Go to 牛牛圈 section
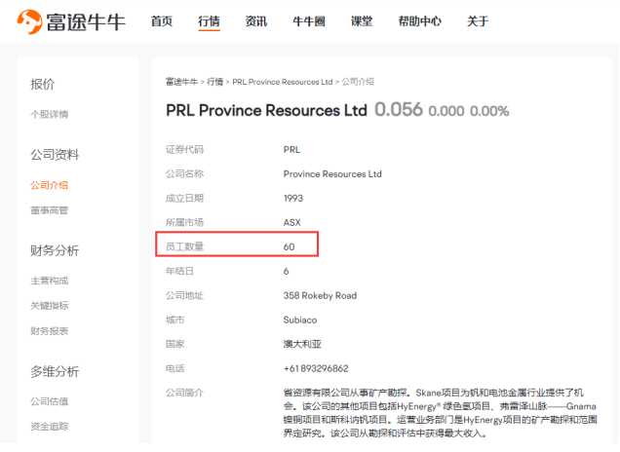Viewport: 620px width, 452px height. [x=309, y=20]
